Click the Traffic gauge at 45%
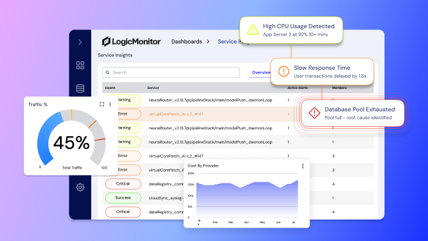The image size is (428, 241). [71, 137]
